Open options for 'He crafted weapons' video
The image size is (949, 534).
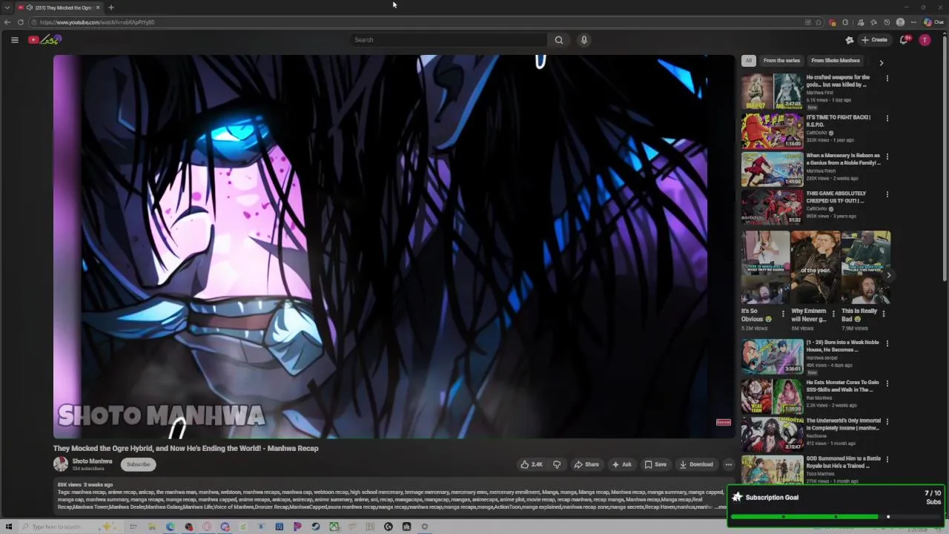(887, 78)
